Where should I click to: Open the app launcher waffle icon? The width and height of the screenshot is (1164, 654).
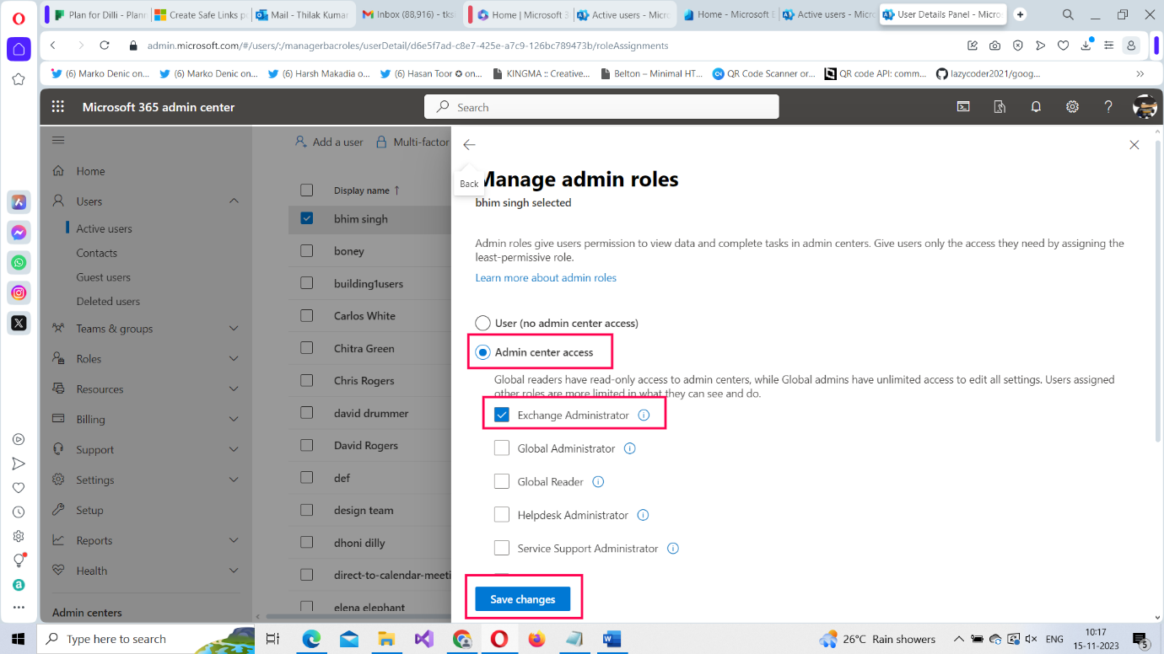point(57,106)
